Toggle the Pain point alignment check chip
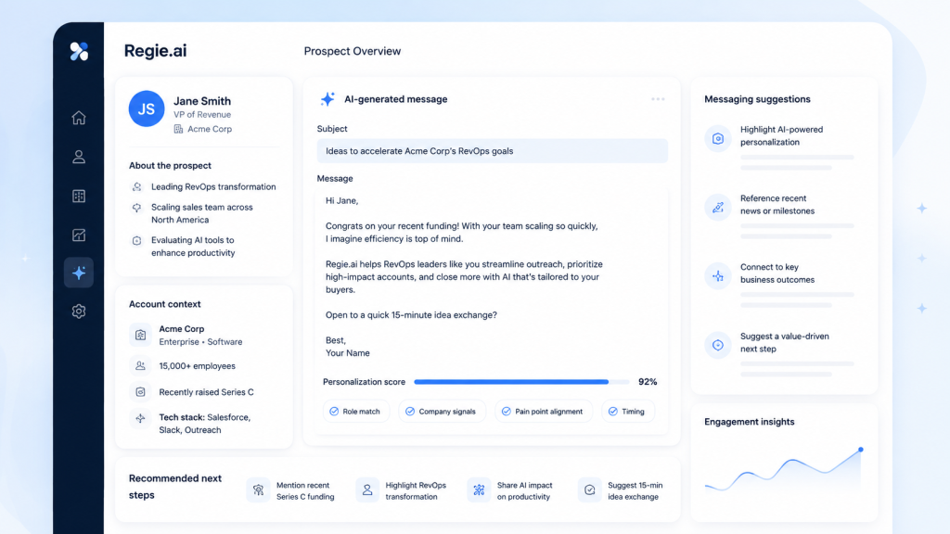This screenshot has height=534, width=950. [x=543, y=411]
